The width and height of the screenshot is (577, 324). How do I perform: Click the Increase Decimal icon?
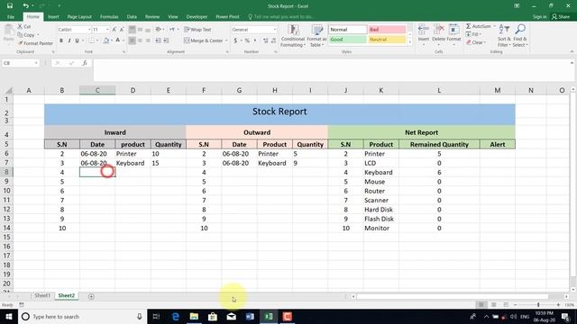point(265,40)
